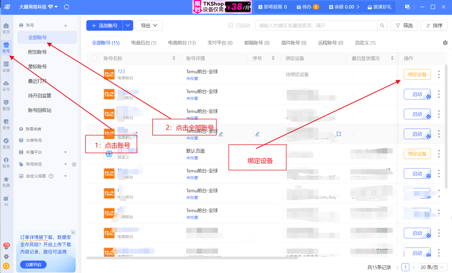Expand the 导出 dropdown
452x273 pixels.
[149, 25]
